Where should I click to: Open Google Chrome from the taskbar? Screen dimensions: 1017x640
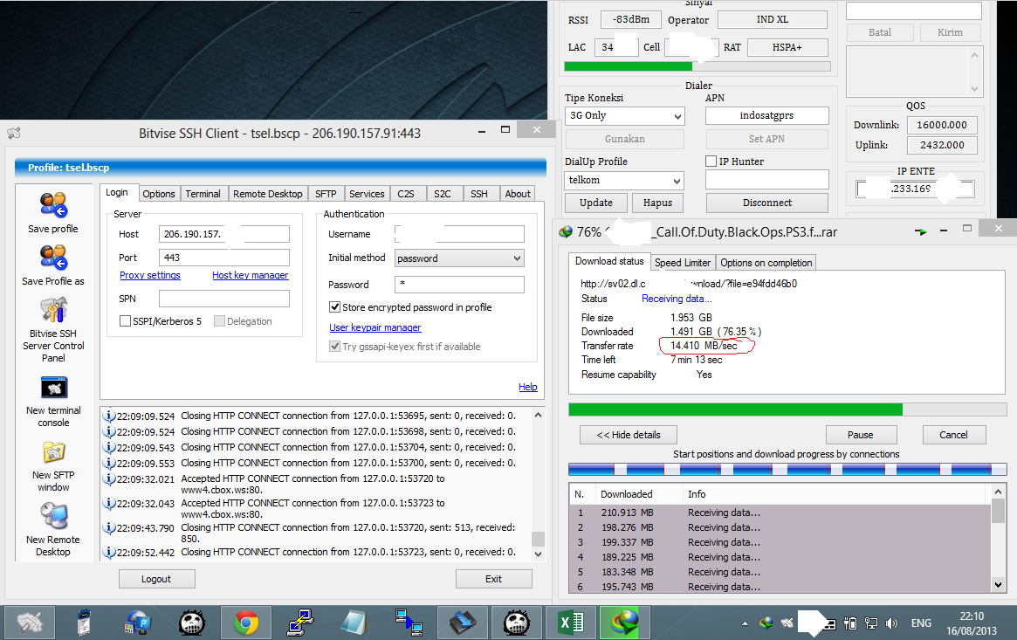point(246,623)
